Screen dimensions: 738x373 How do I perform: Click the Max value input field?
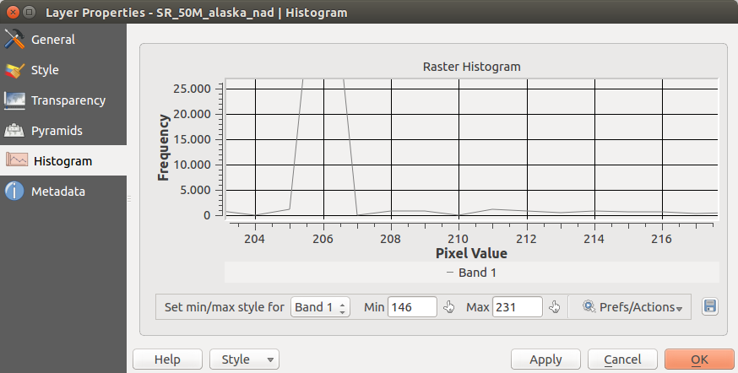point(516,307)
